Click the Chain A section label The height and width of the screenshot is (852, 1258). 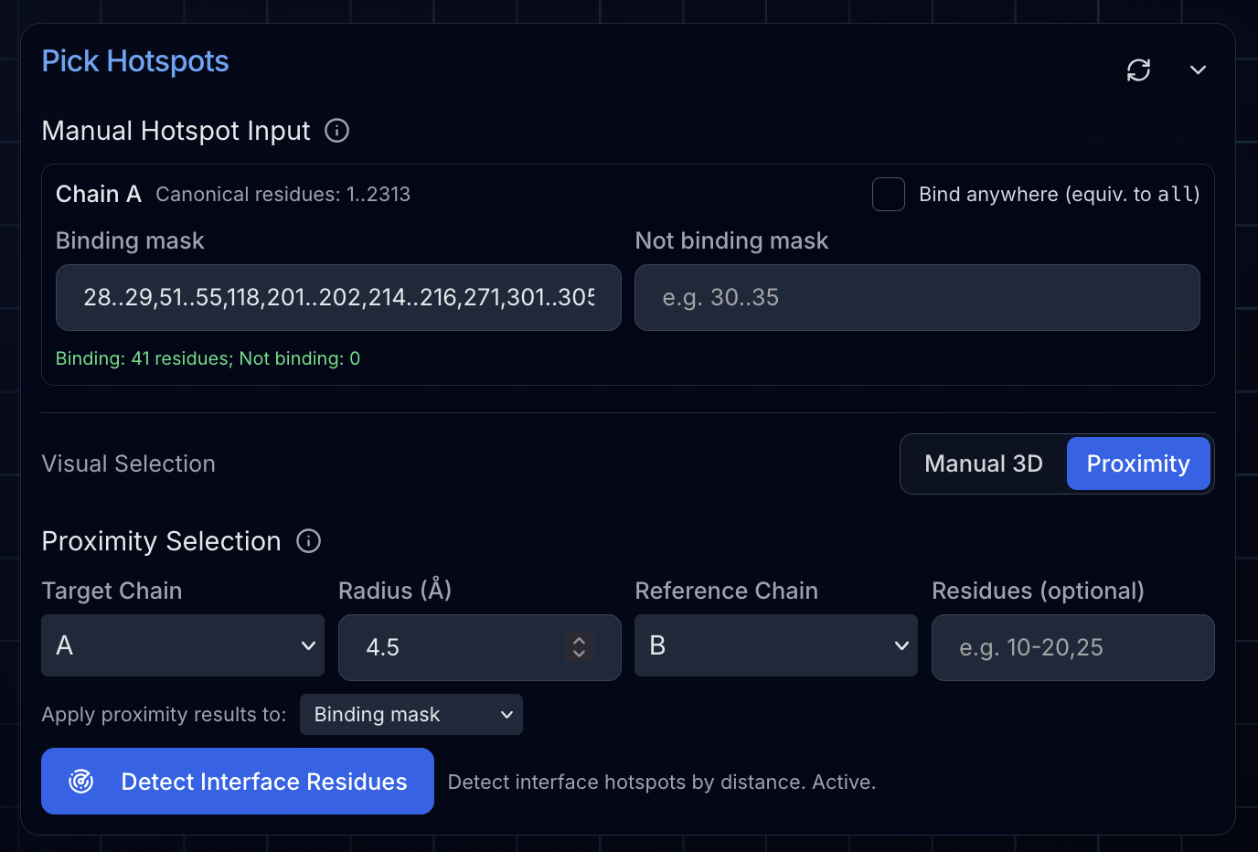99,194
